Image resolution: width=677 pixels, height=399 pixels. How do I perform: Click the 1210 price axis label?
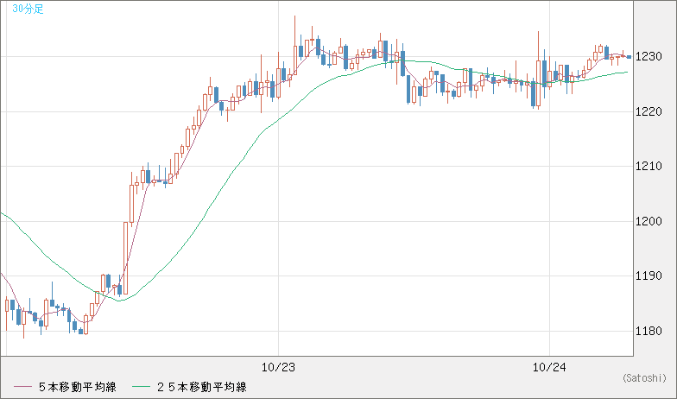pos(649,166)
